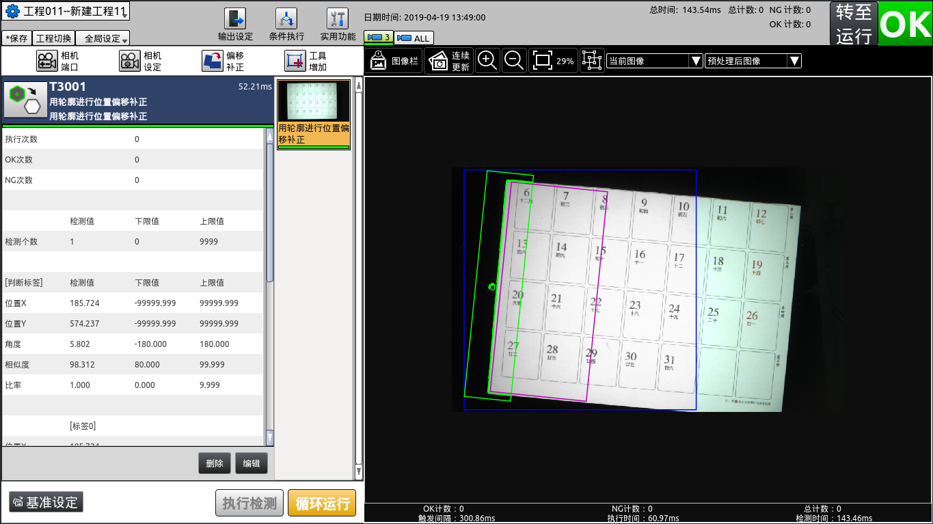Click the 触发间隔 300.86ms status text
This screenshot has width=933, height=524.
click(457, 519)
